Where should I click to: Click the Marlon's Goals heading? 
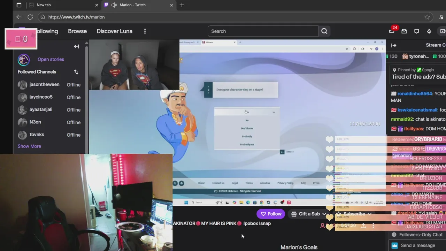pos(299,247)
